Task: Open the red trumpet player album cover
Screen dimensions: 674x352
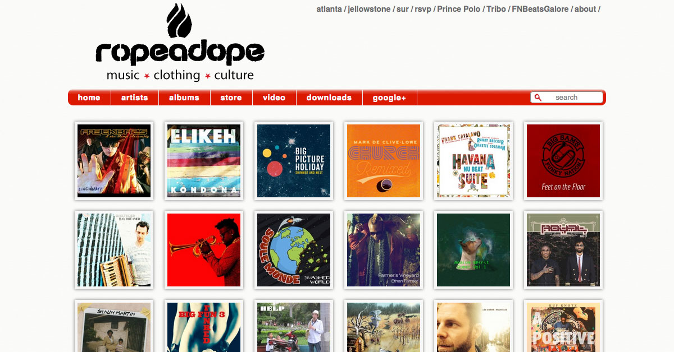Action: (x=204, y=250)
